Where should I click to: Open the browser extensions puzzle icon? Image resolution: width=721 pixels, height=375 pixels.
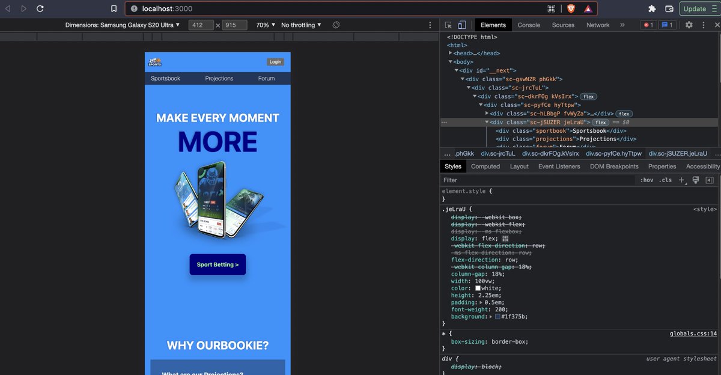652,8
